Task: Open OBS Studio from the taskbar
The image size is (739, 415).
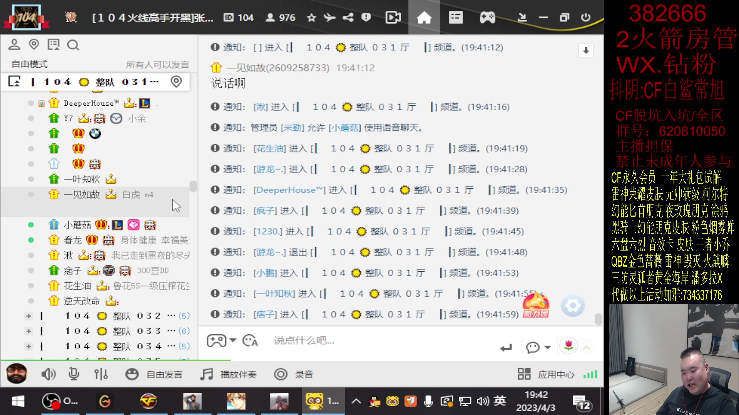Action: (60, 401)
